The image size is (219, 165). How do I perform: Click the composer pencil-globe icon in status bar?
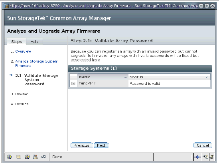pos(27,157)
